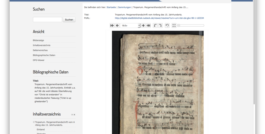Go to the next page

click(143, 26)
